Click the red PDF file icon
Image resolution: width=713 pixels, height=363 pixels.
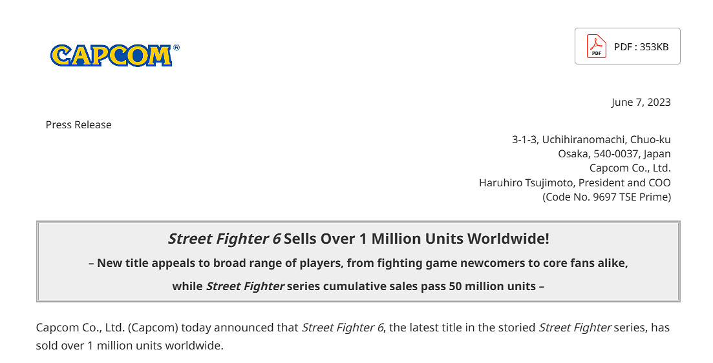[596, 46]
